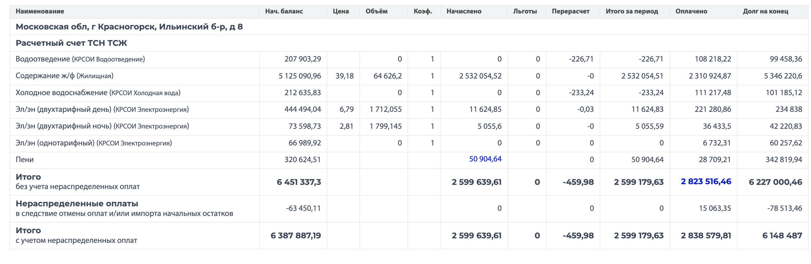Click the Долг на конец column header

click(765, 11)
